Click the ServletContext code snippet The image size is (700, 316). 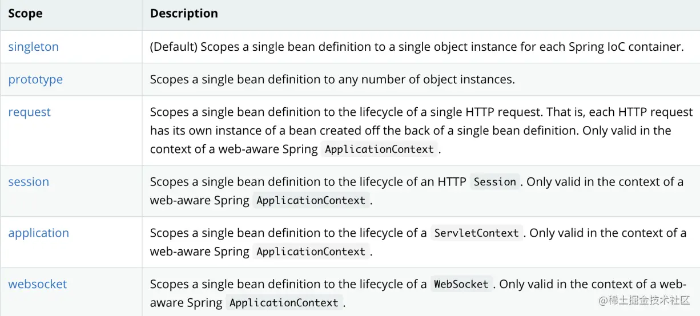(x=476, y=233)
